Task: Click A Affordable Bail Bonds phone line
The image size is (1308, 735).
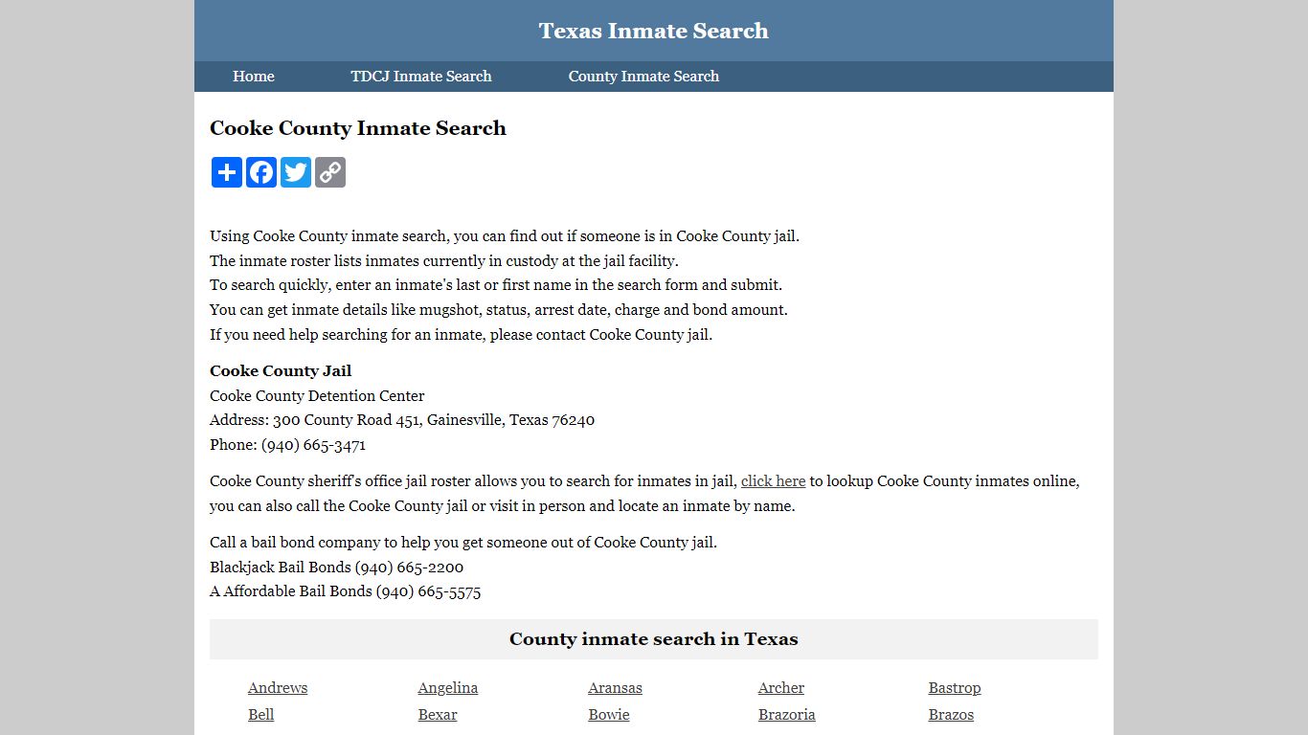Action: click(x=346, y=591)
